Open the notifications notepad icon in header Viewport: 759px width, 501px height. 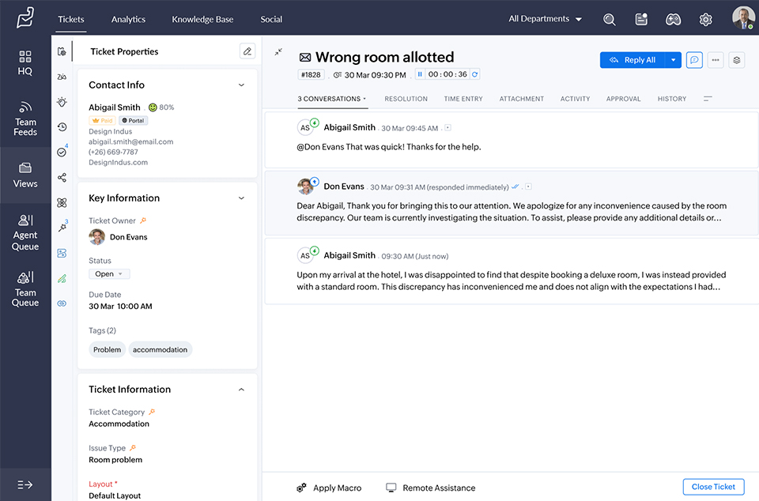[641, 19]
